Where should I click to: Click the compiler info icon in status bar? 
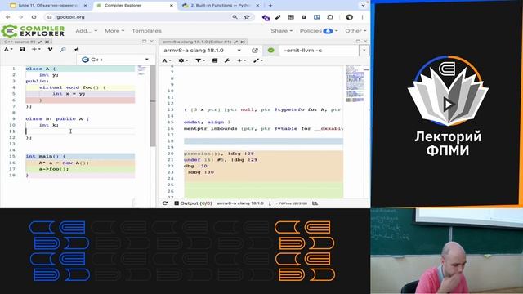(x=270, y=203)
